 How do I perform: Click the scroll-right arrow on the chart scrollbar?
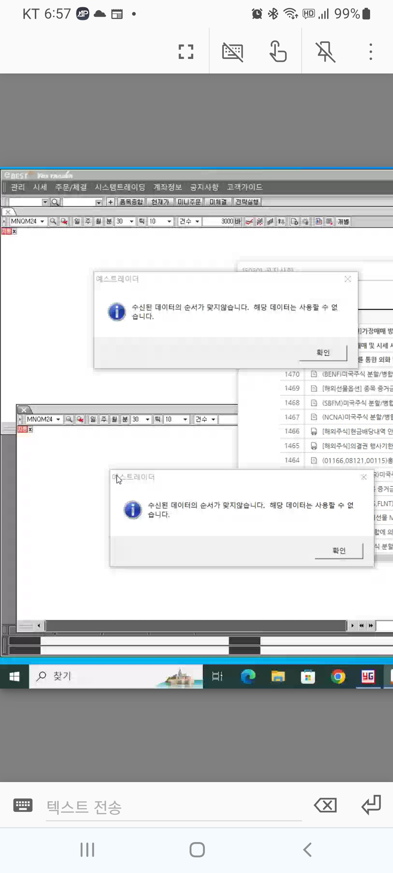pos(352,626)
